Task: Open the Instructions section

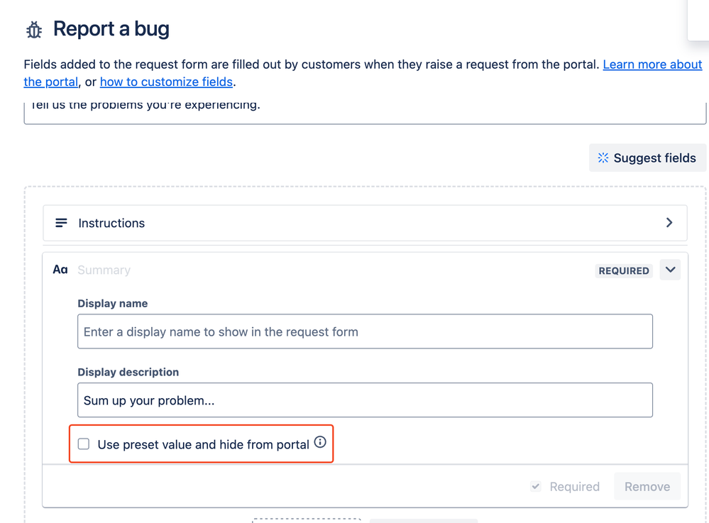Action: point(365,223)
